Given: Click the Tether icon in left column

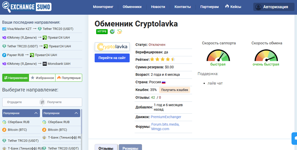Looking at the screenshot, I should (x=4, y=141).
